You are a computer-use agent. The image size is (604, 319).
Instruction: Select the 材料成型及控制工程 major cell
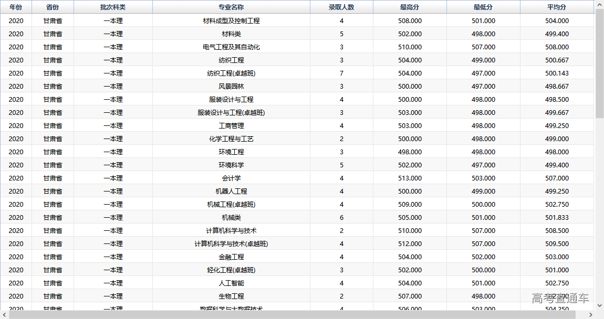[231, 21]
